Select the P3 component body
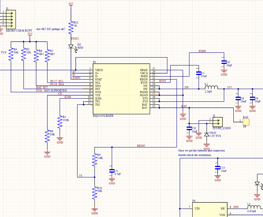 [210, 210]
